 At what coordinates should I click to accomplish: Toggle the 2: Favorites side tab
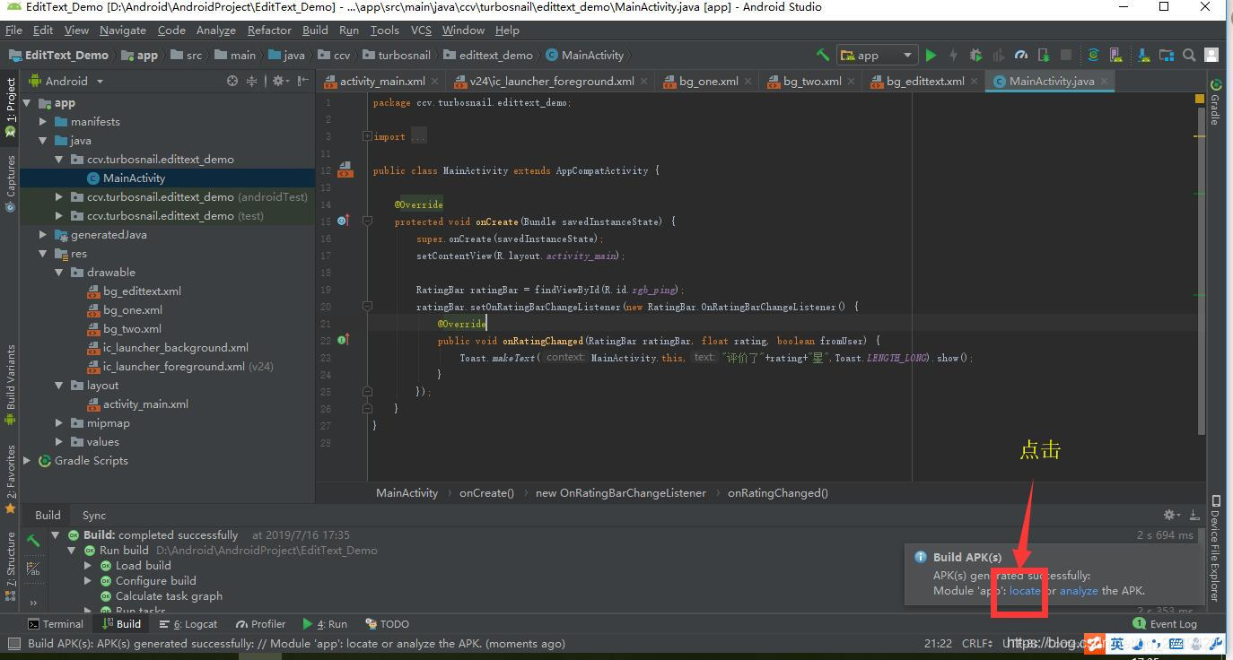(11, 479)
